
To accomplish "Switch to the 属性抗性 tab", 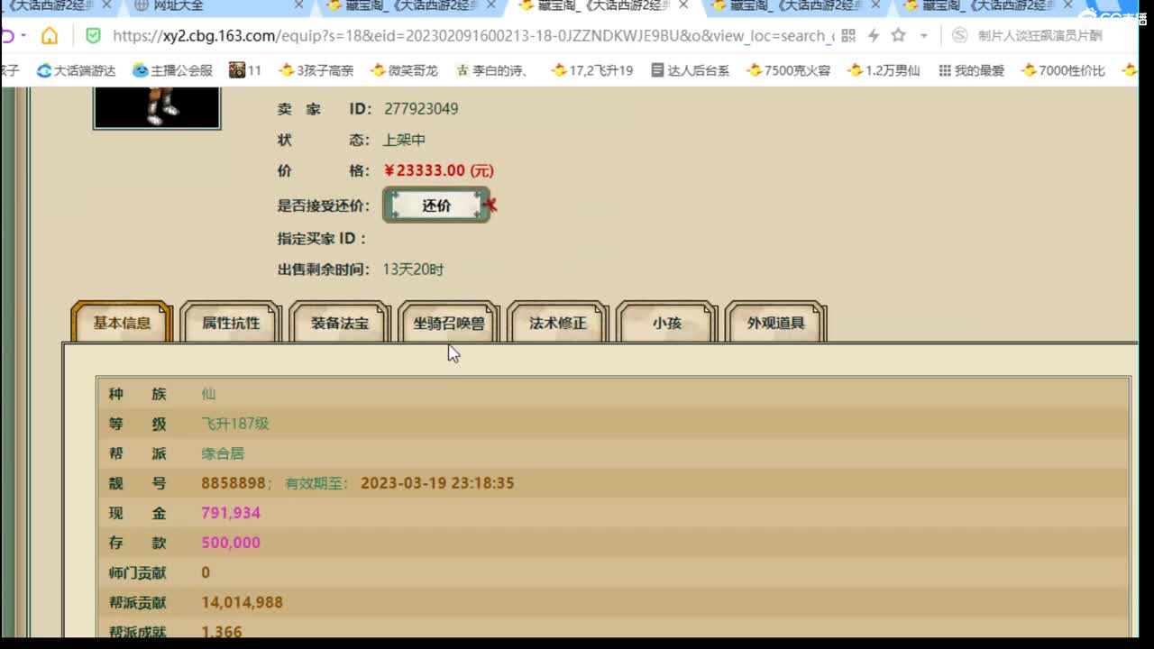I will click(x=231, y=323).
